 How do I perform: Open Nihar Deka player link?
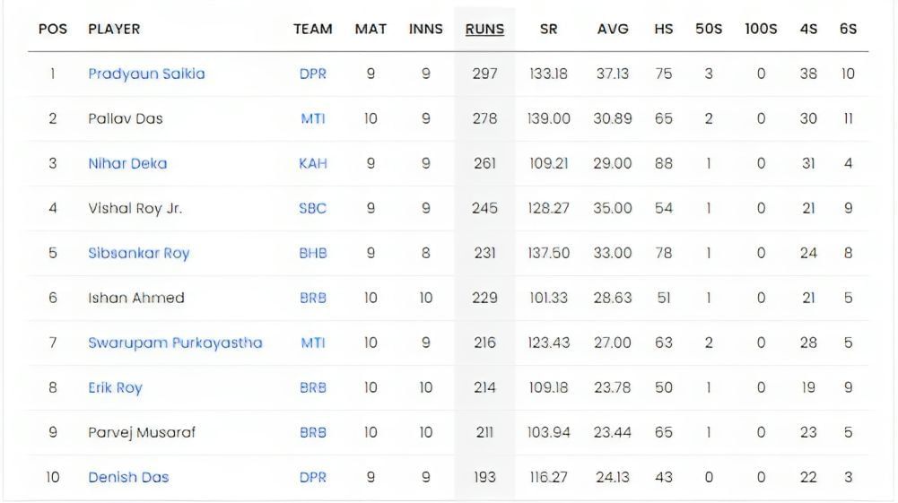tap(127, 163)
